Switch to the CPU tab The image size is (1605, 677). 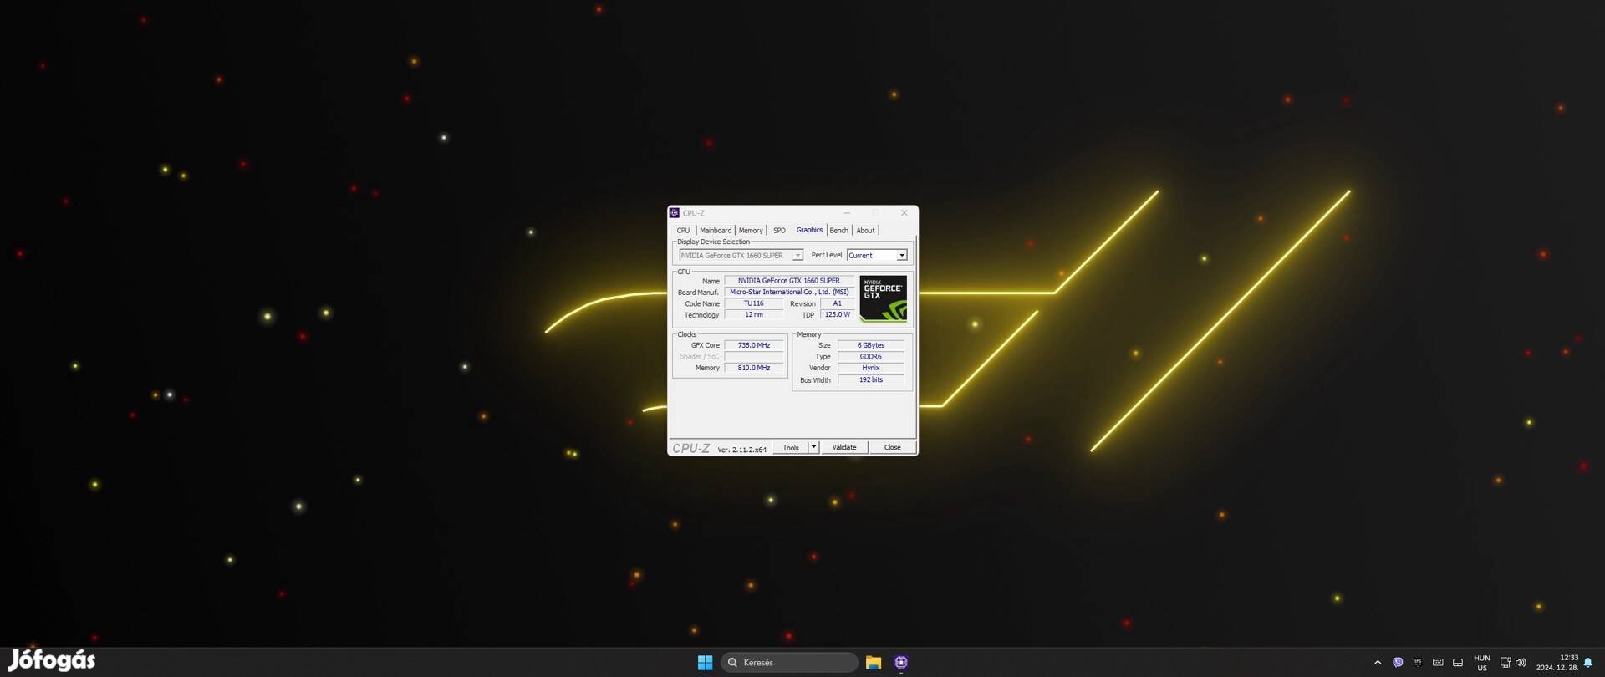[x=683, y=231]
